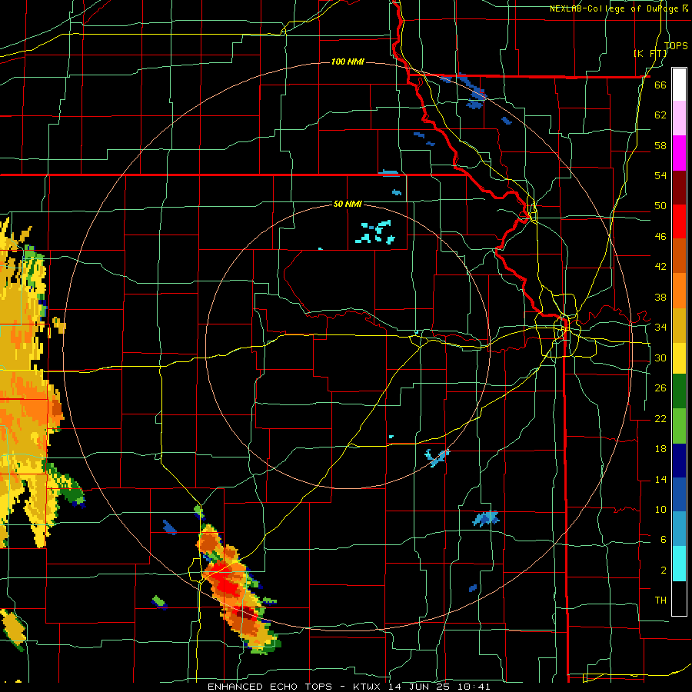
Task: Select the gold legend swatch
Action: (x=679, y=324)
